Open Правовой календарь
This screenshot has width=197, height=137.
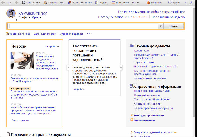coord(147,95)
